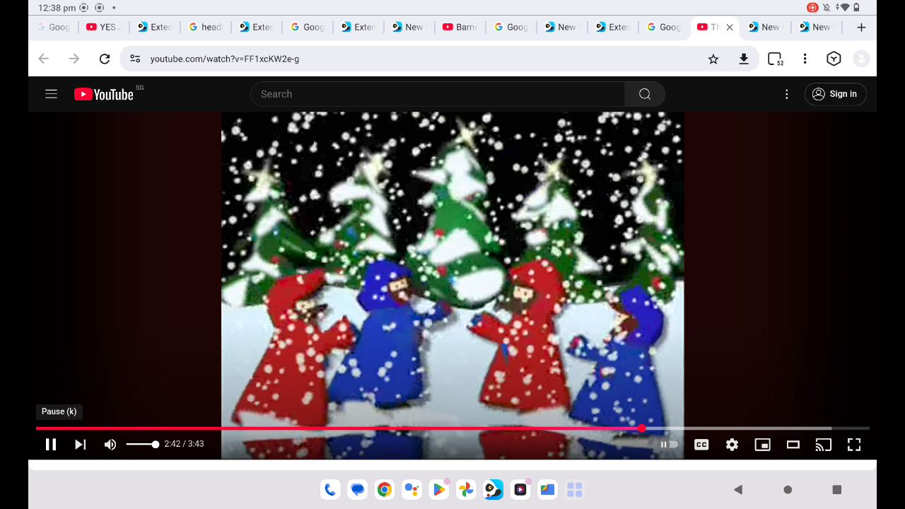
Task: Switch to the last 'New' tab
Action: tap(816, 28)
